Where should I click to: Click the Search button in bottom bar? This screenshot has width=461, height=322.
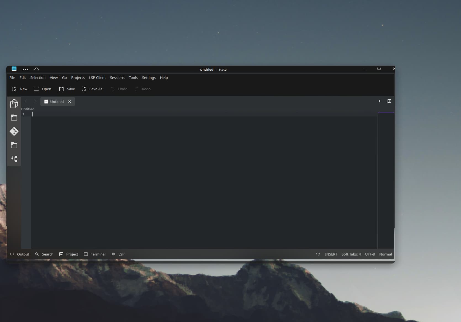point(44,254)
